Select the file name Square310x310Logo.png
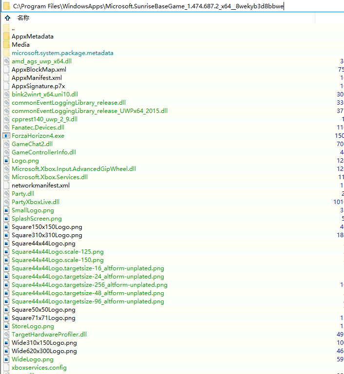Screen dimensions: 344x374 (47, 235)
